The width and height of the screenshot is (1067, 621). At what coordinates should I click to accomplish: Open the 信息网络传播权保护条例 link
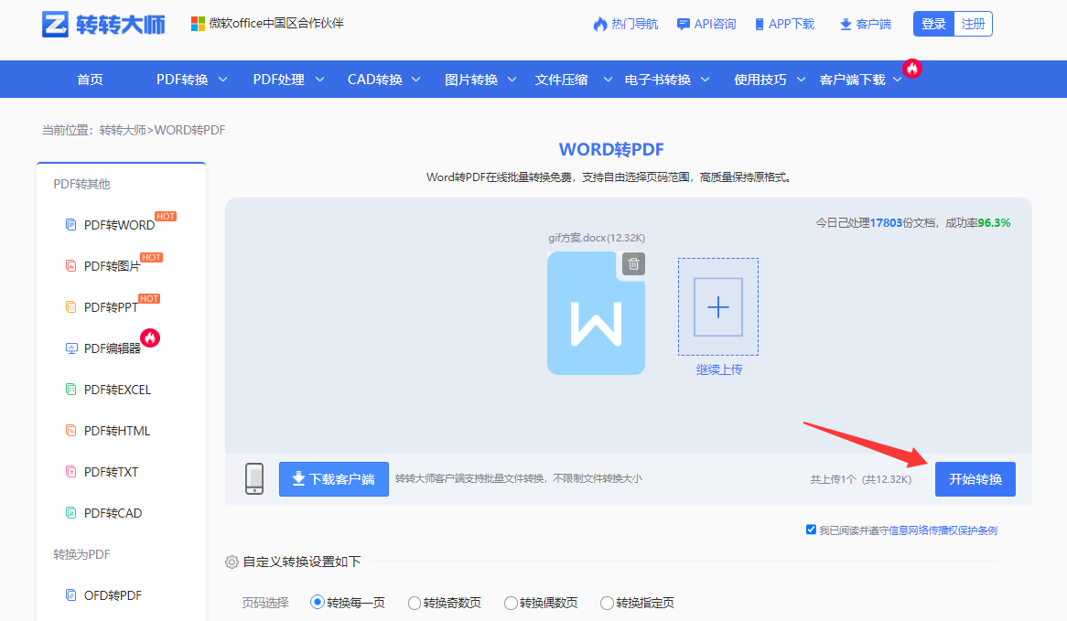point(943,530)
